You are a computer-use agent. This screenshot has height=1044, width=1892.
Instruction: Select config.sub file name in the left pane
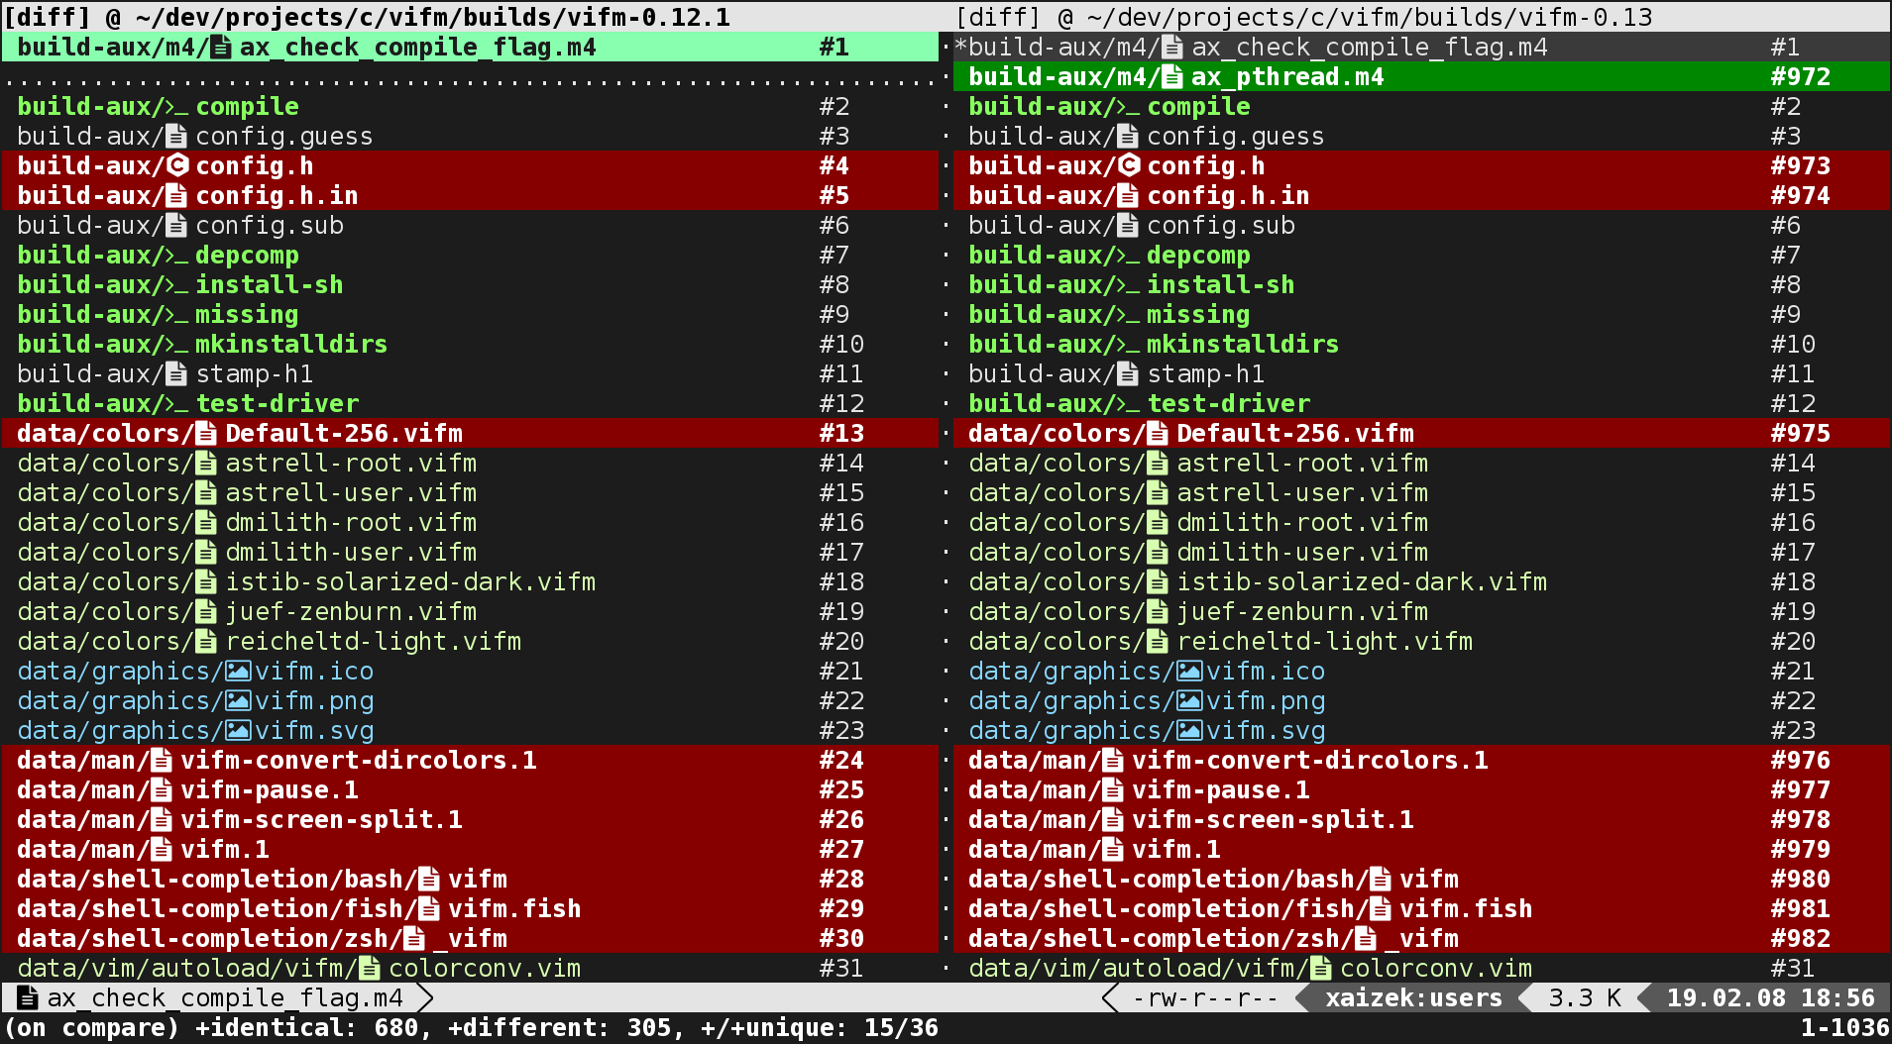pyautogui.click(x=270, y=226)
